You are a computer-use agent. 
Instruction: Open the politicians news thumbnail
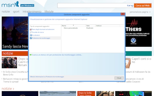coord(9,63)
